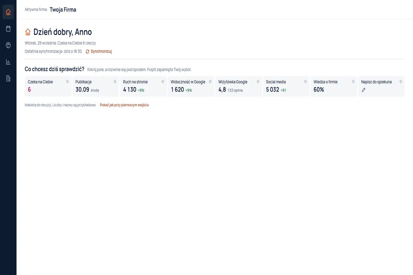Click the red 6 value under Czeka na Ciebie
The width and height of the screenshot is (413, 275).
[x=29, y=90]
